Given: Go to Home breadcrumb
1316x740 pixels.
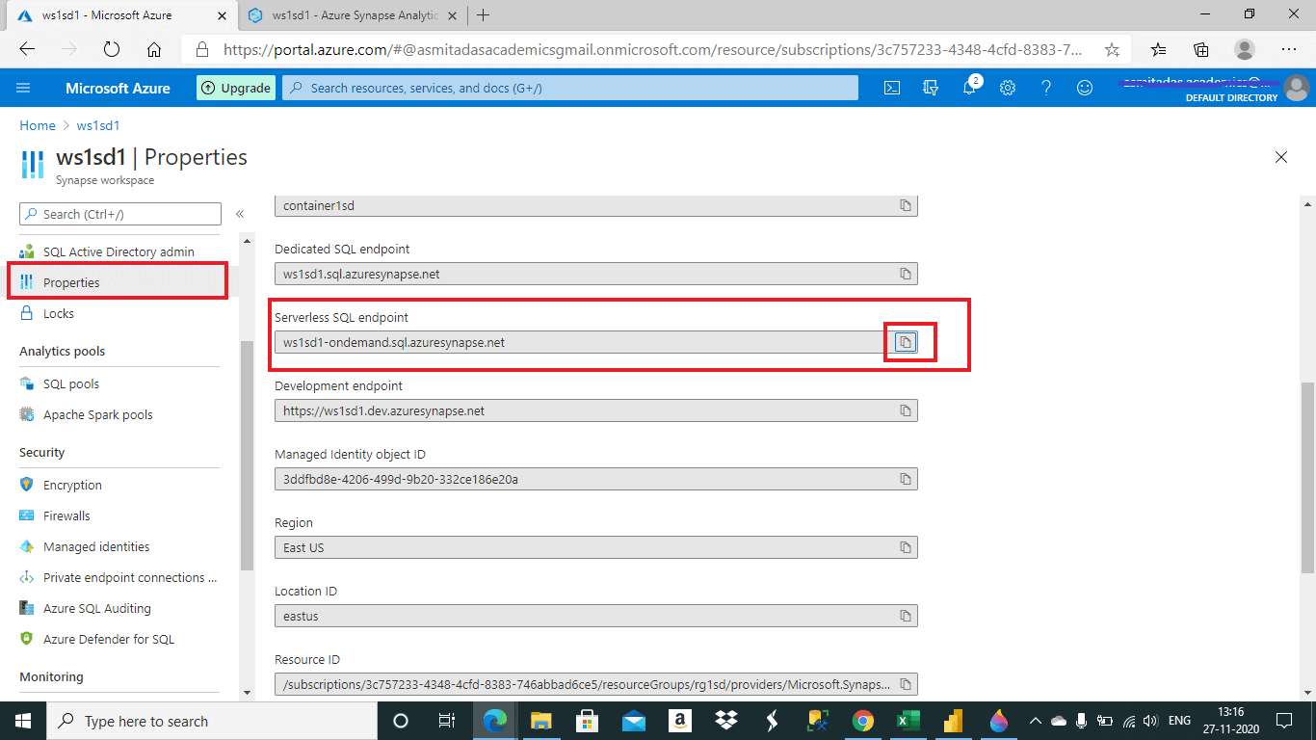Looking at the screenshot, I should coord(38,125).
